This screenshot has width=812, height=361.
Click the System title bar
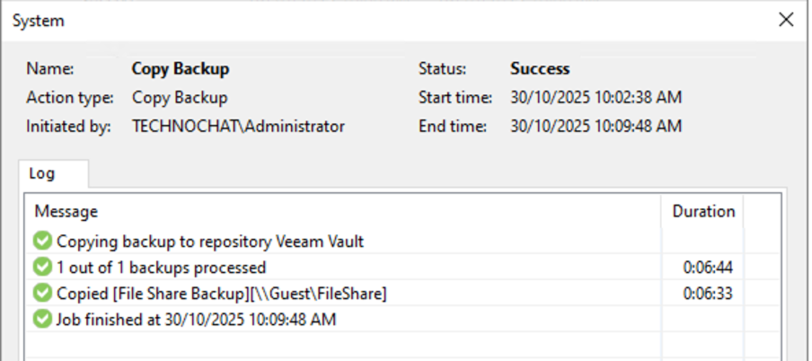pos(359,20)
